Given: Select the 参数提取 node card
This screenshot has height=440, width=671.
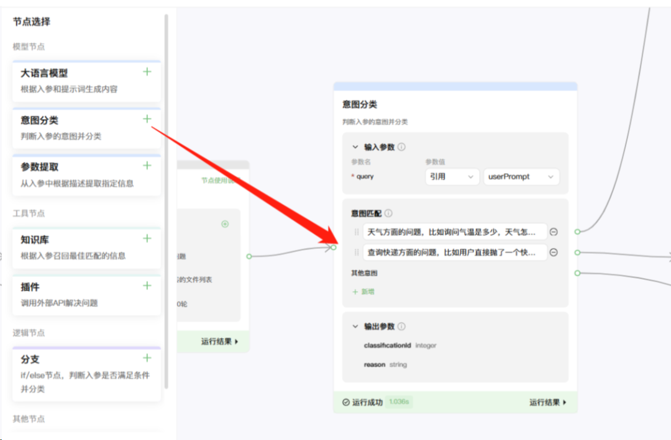Looking at the screenshot, I should (x=86, y=175).
